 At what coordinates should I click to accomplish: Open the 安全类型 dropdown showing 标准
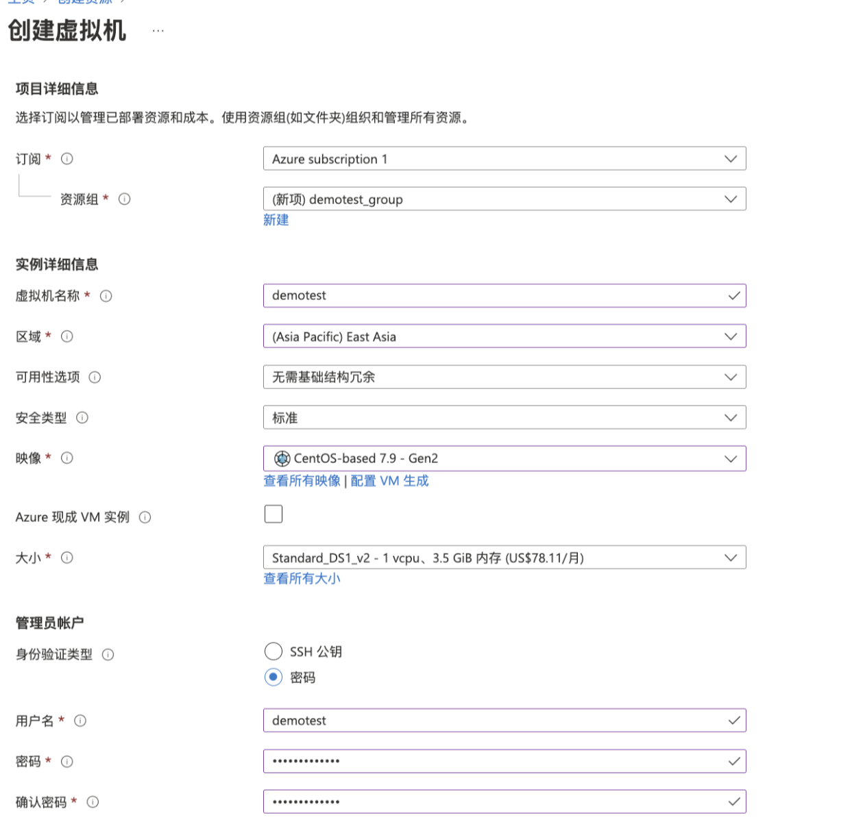coord(505,417)
